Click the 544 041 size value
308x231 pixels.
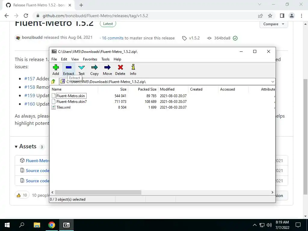[120, 96]
